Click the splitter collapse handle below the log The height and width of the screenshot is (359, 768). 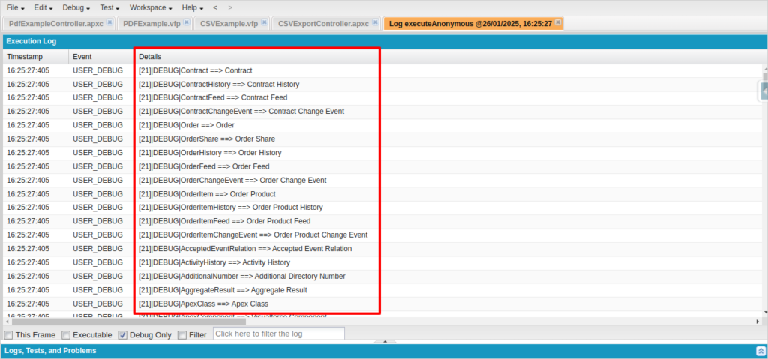click(x=385, y=341)
